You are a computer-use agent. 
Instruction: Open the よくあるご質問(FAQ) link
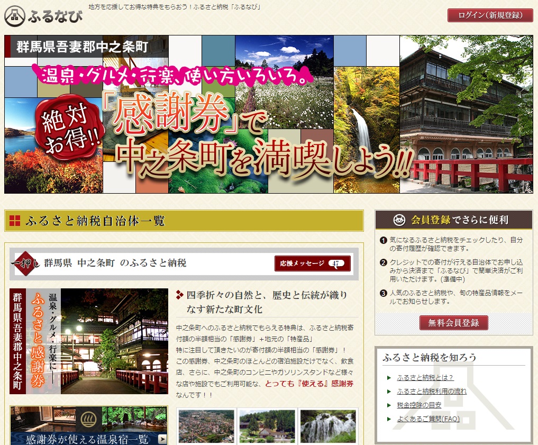pyautogui.click(x=428, y=419)
